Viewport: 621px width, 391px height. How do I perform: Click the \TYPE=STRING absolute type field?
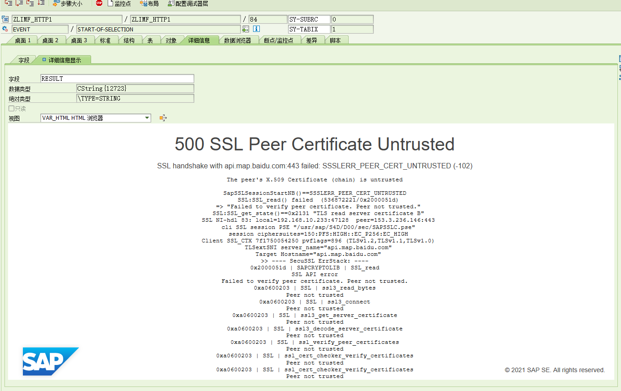[135, 98]
